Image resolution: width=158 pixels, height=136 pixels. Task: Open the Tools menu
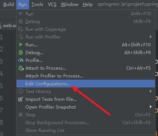pos(37,4)
